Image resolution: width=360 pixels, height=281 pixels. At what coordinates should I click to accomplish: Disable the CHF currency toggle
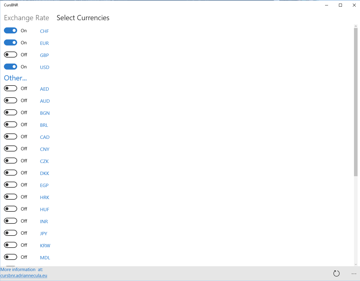click(11, 30)
